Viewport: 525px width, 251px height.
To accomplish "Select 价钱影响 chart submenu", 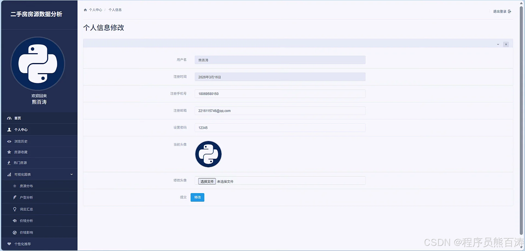I will pyautogui.click(x=39, y=232).
